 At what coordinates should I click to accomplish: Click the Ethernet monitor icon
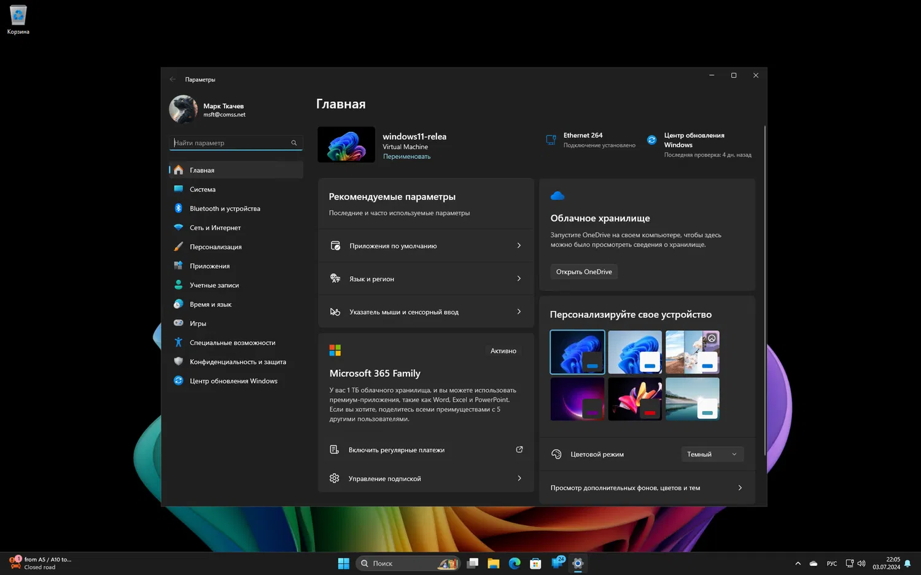tap(551, 140)
